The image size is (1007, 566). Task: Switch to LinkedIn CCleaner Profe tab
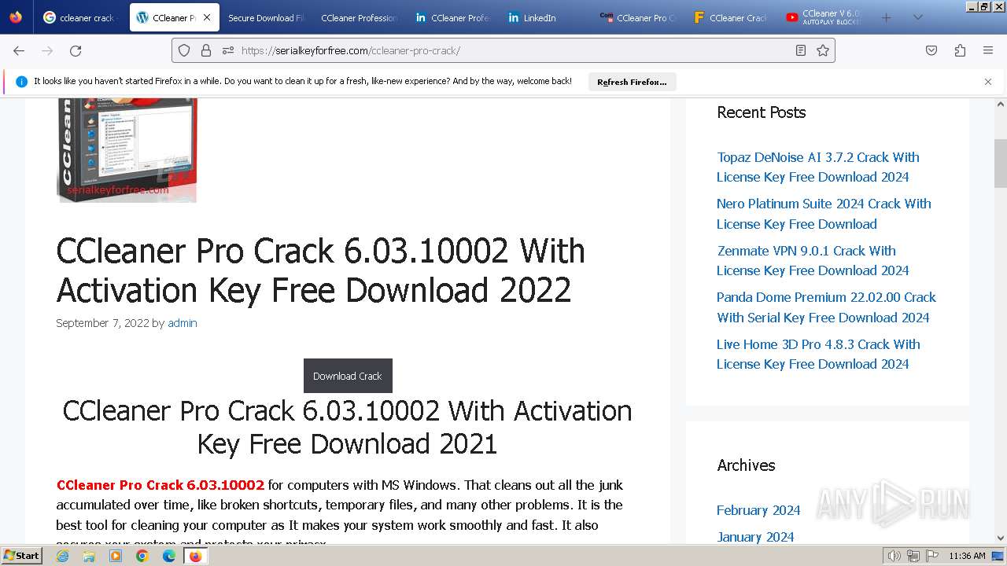tap(452, 17)
